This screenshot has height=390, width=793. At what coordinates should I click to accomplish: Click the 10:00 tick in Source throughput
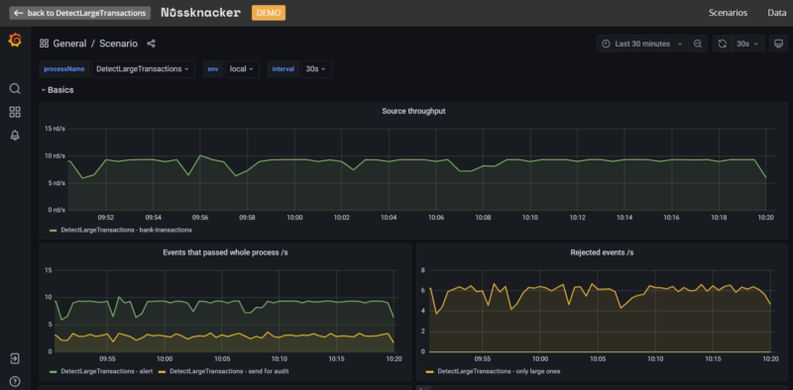tap(294, 217)
